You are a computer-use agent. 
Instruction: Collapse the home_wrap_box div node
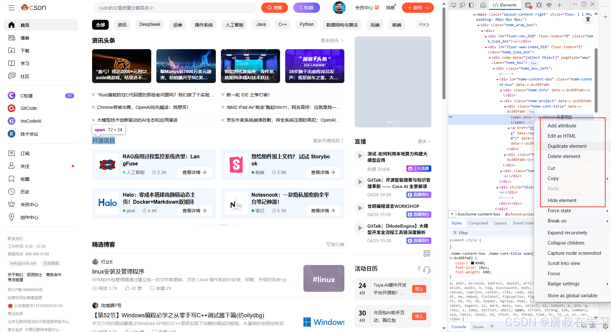478,25
